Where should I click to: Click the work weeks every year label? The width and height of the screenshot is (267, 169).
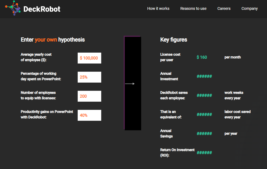pyautogui.click(x=234, y=95)
